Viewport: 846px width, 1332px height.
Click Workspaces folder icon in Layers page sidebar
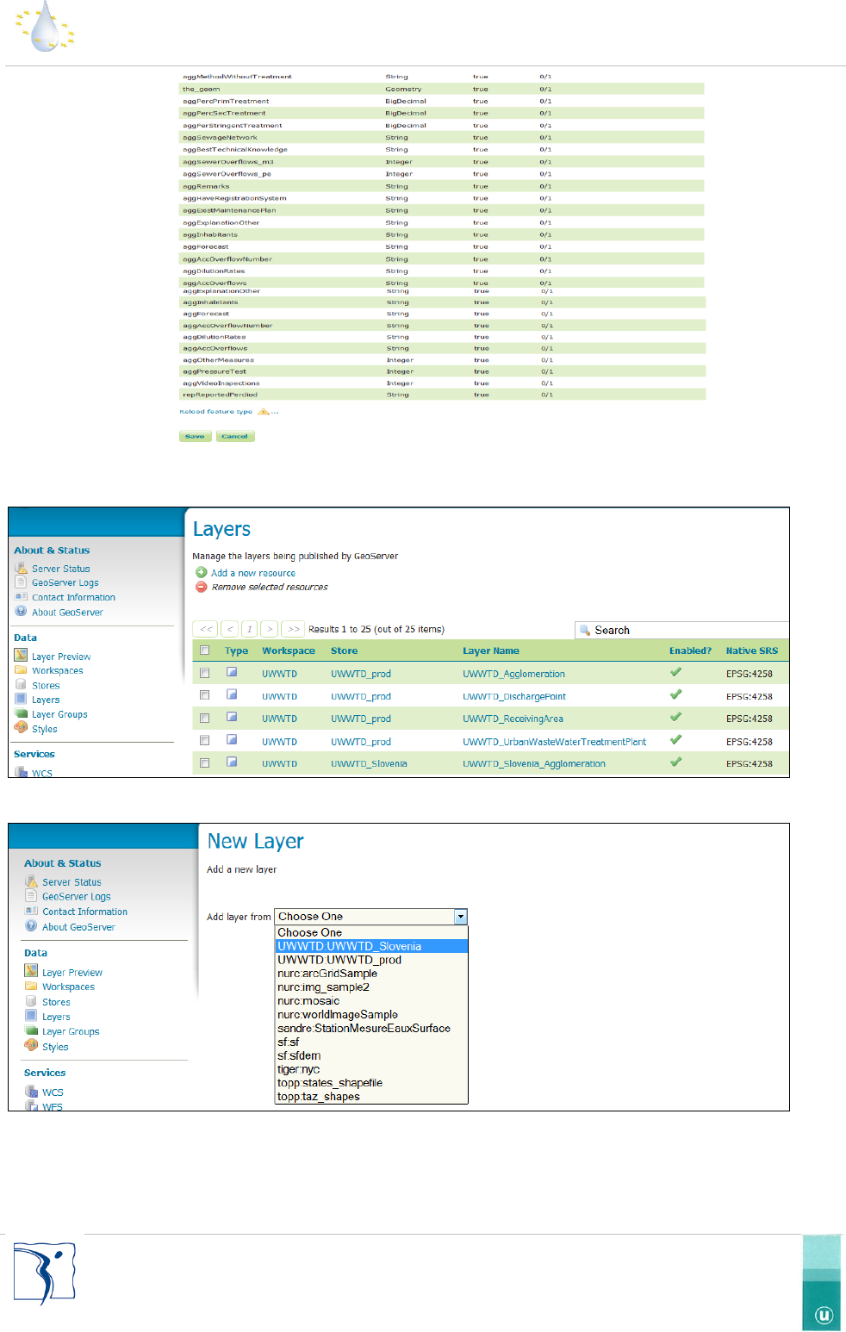point(21,669)
